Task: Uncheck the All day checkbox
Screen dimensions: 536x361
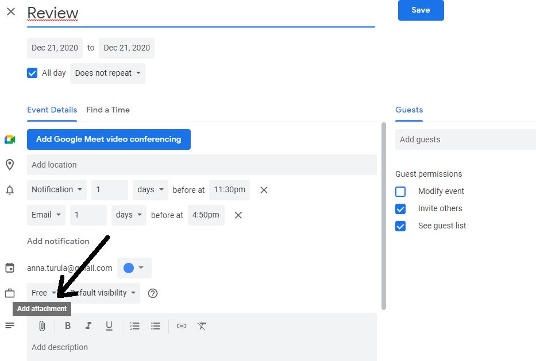Action: tap(32, 73)
